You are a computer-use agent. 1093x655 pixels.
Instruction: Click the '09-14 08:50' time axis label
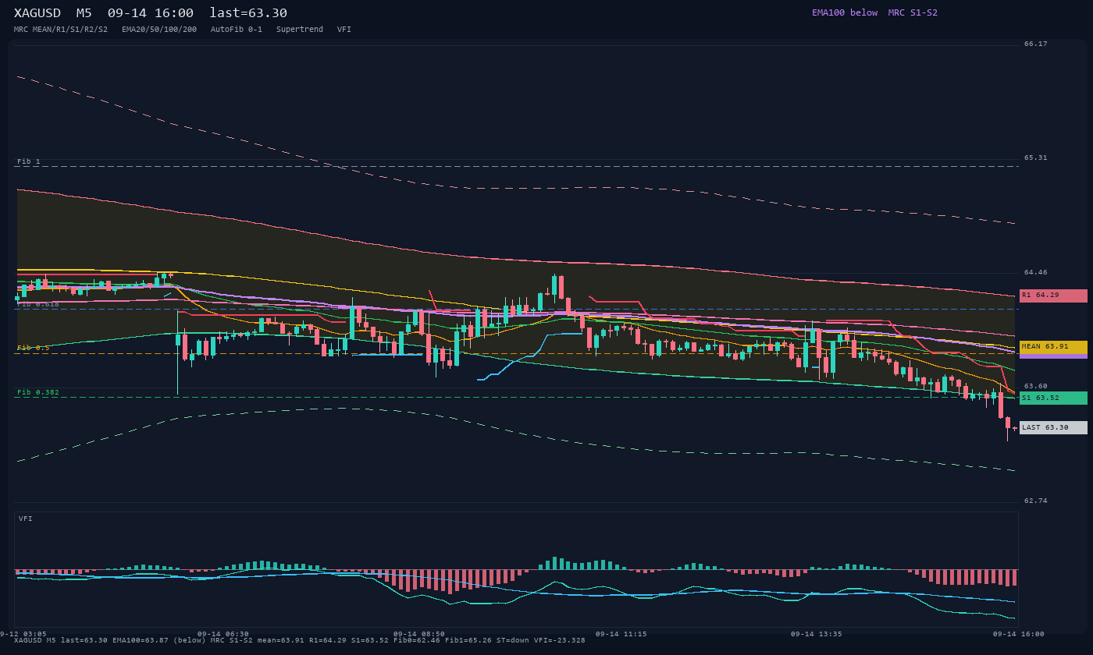pos(419,634)
